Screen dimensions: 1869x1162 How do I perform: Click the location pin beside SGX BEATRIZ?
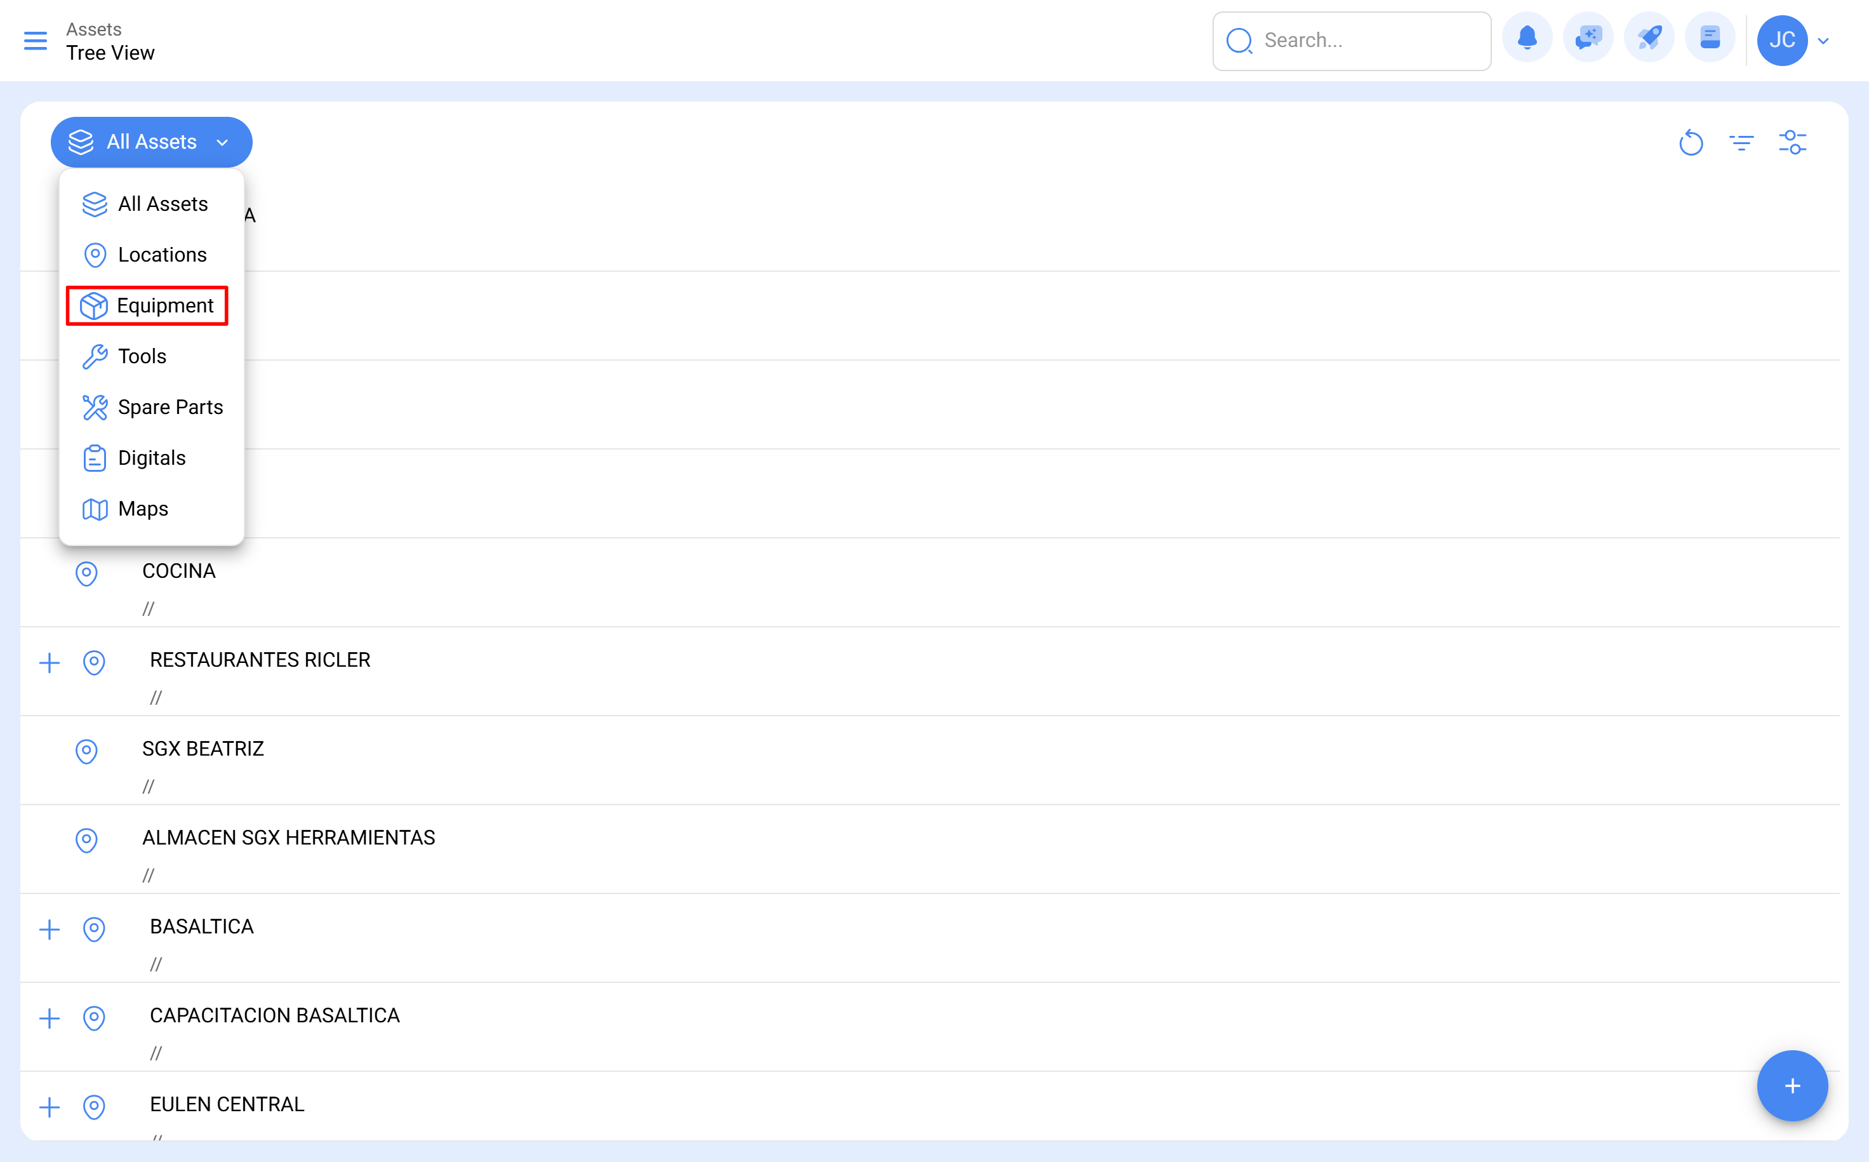86,752
